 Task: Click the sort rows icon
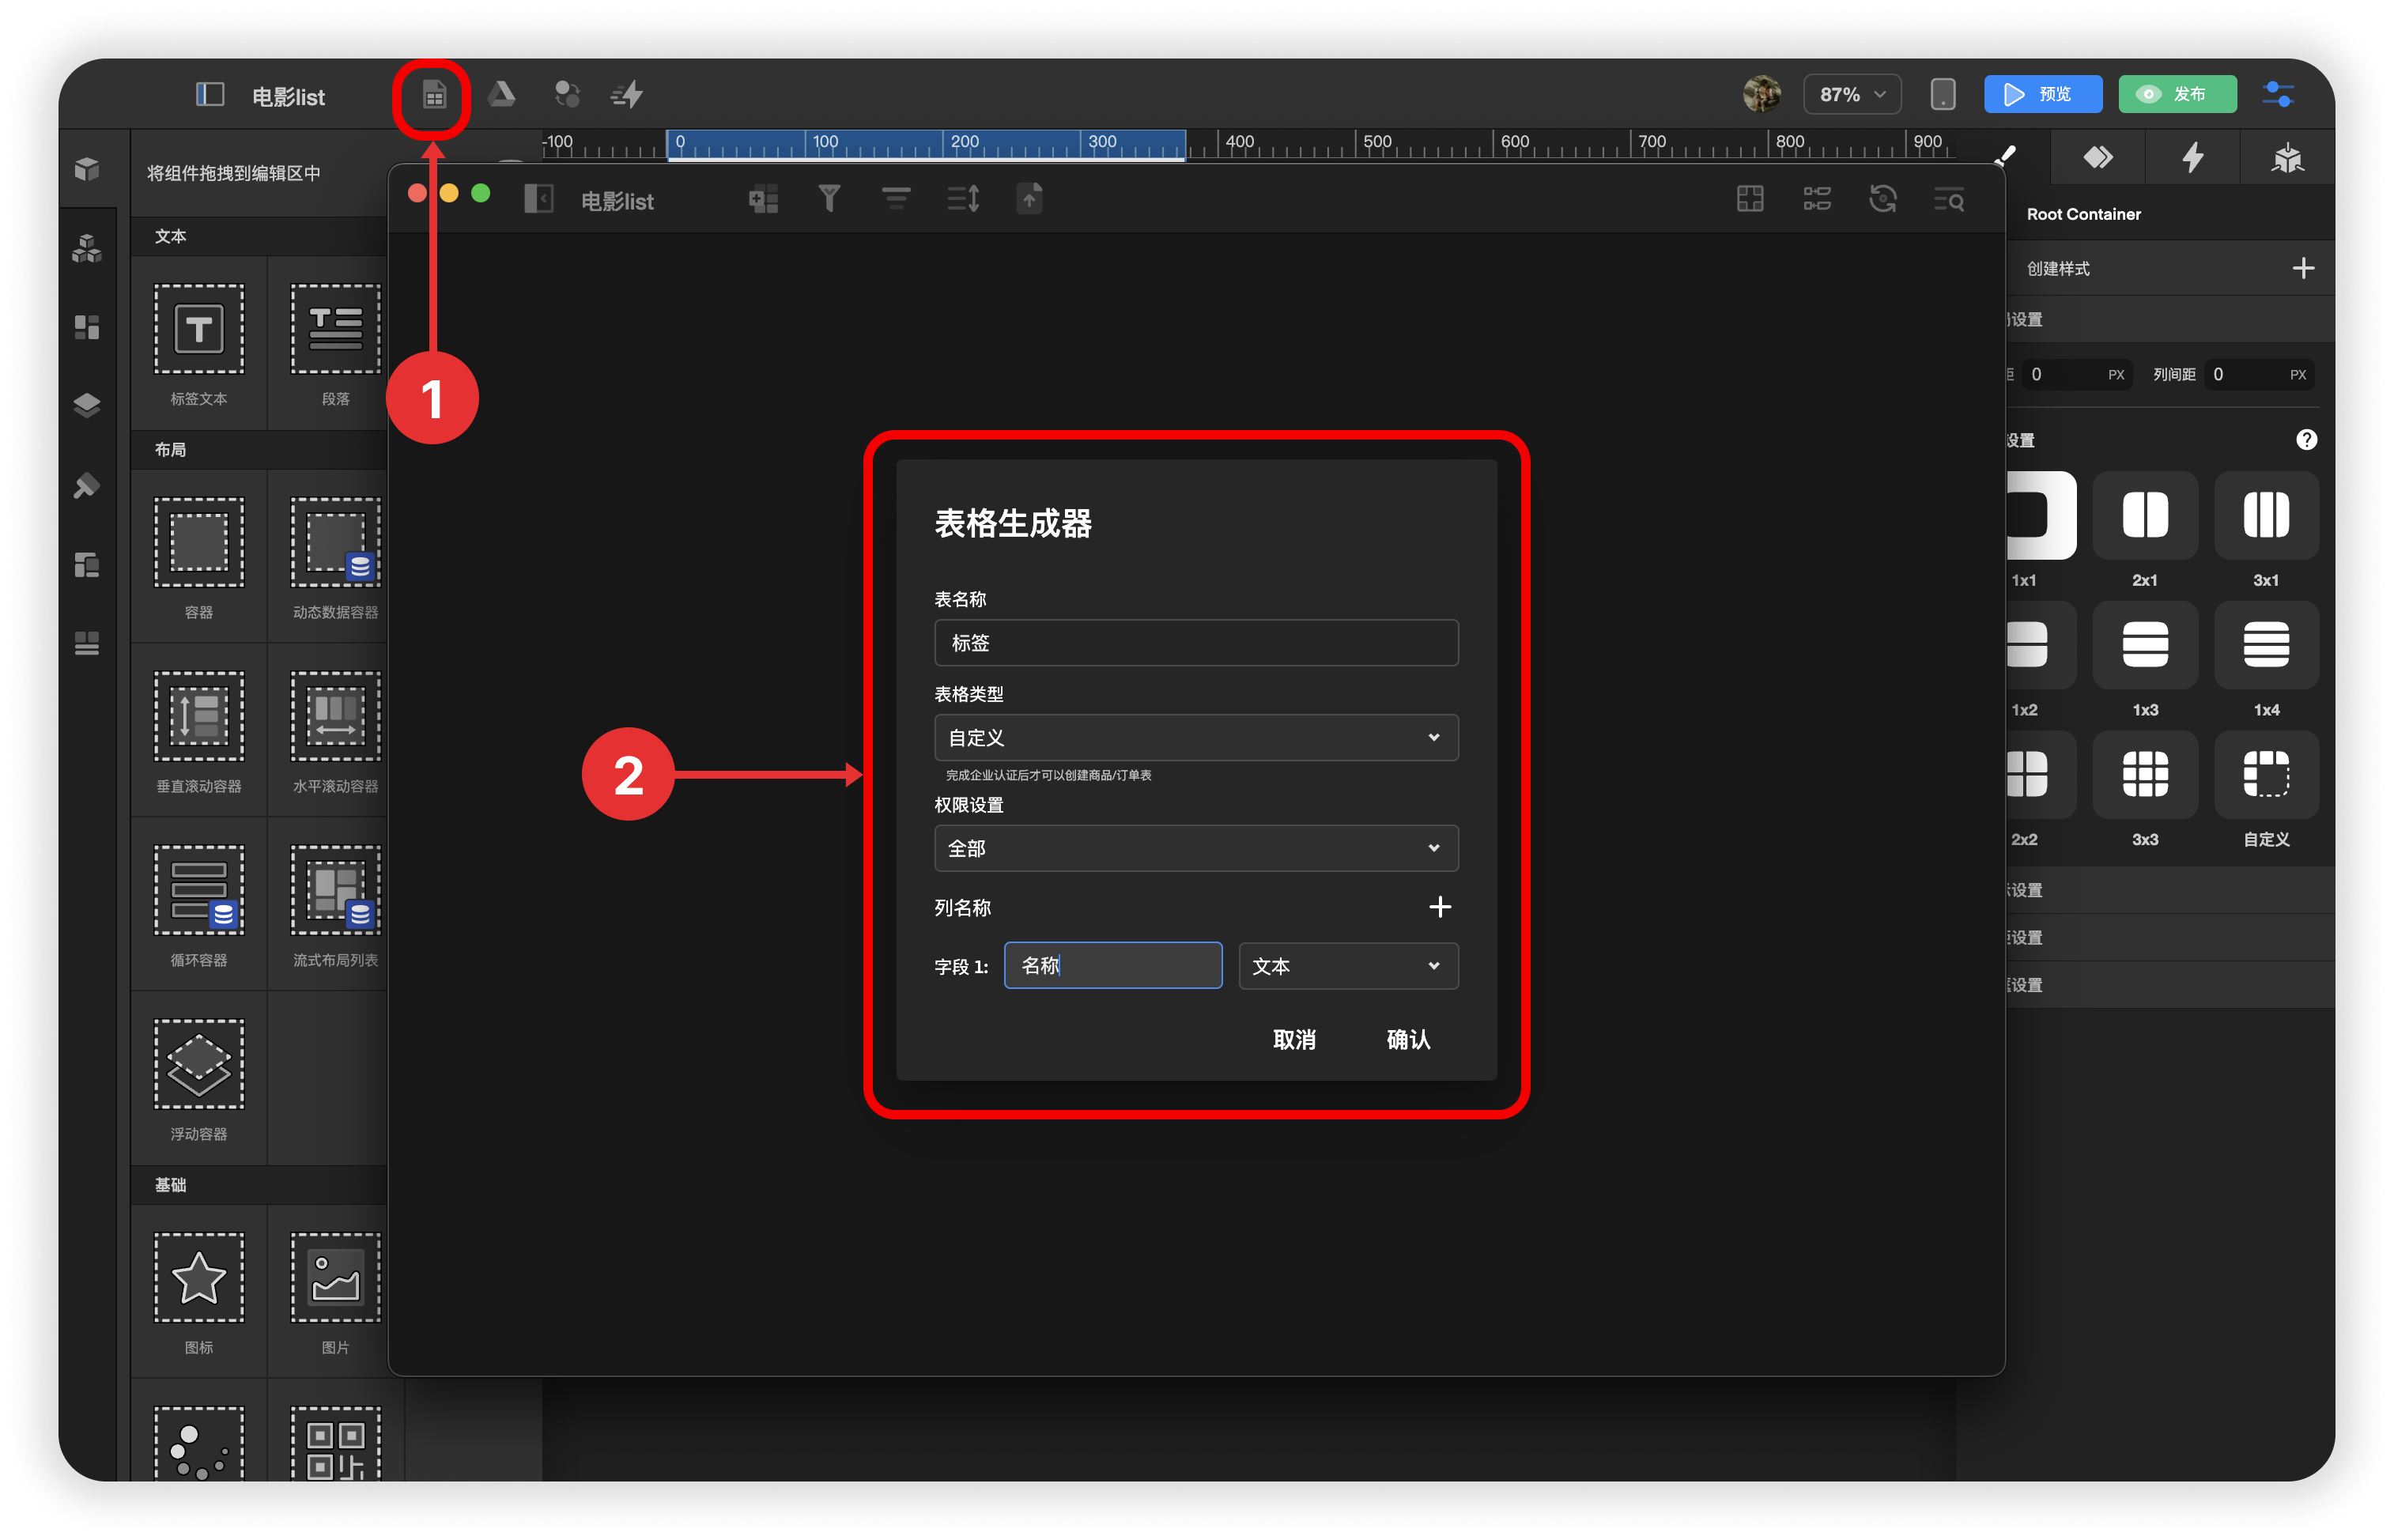pyautogui.click(x=963, y=199)
